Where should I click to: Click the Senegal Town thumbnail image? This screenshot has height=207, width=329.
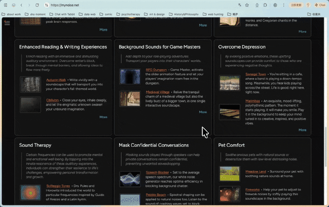tap(230, 83)
